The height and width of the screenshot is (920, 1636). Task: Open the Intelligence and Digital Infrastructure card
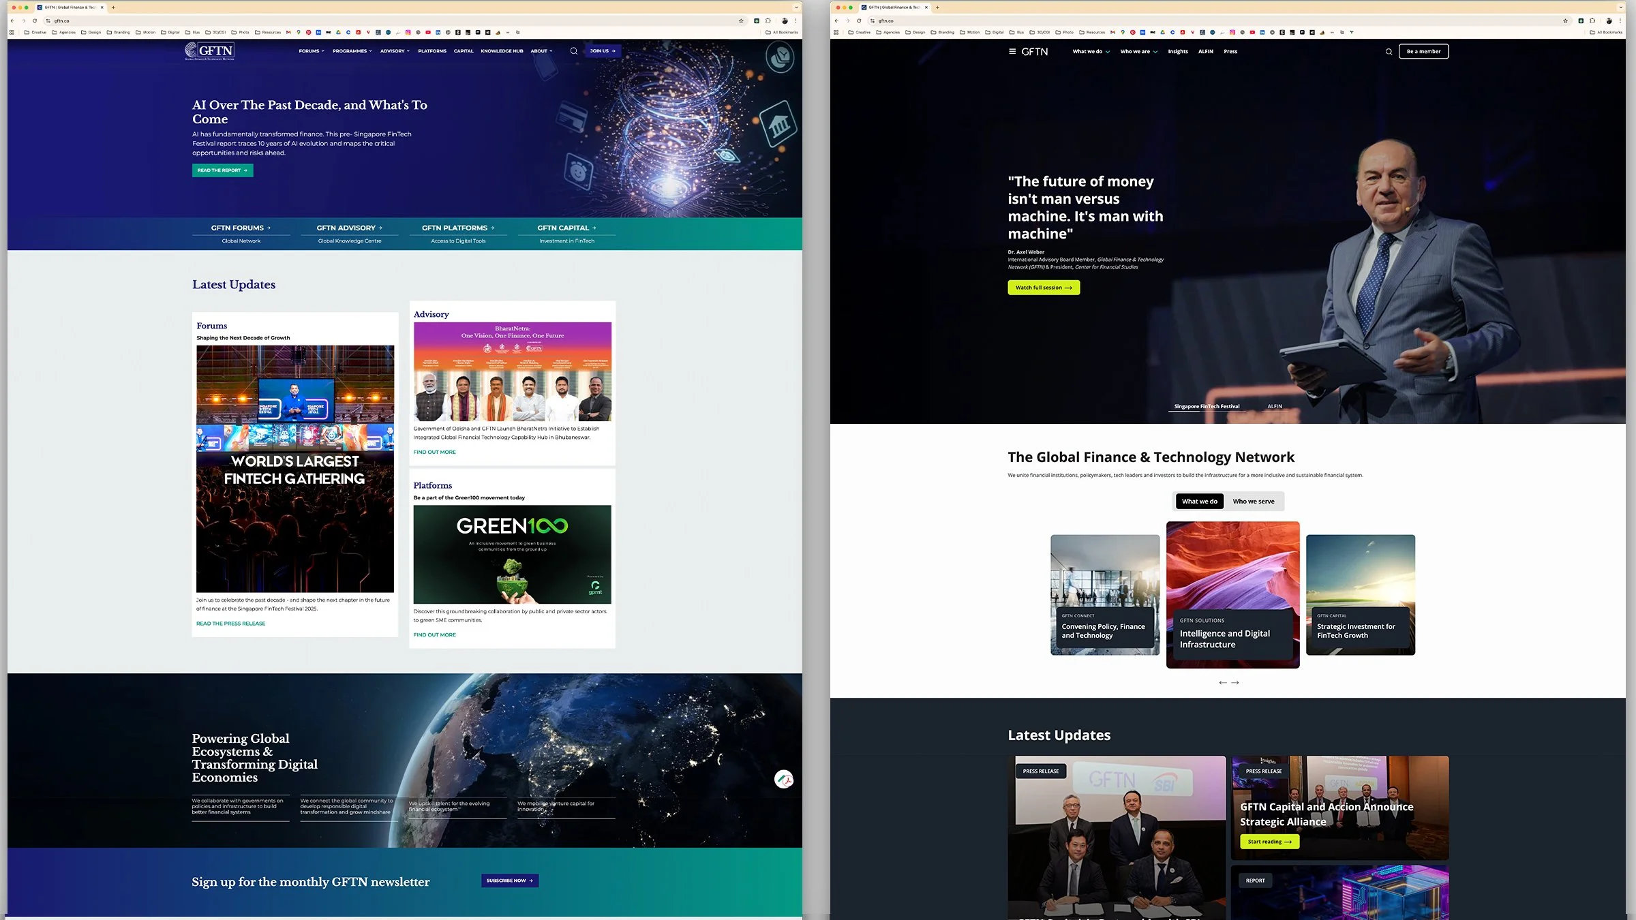point(1233,595)
